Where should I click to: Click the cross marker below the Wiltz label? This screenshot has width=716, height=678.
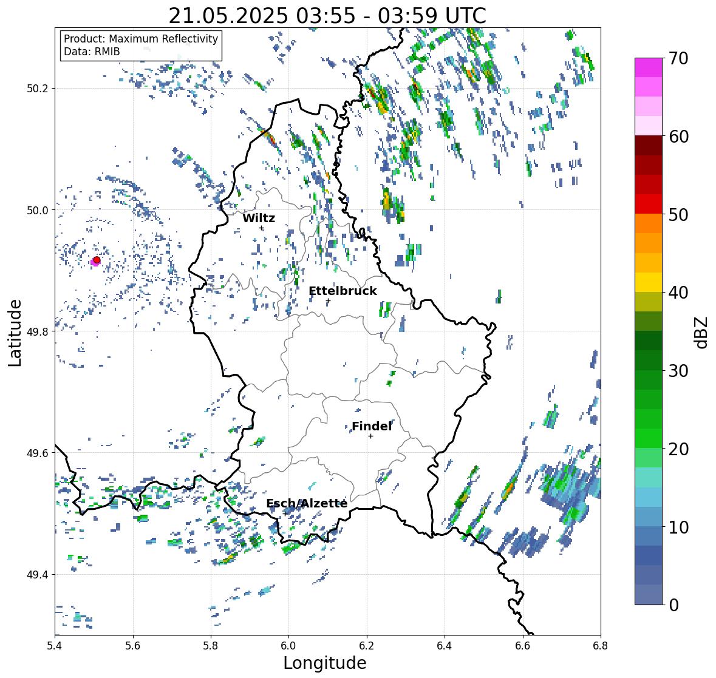tap(261, 228)
